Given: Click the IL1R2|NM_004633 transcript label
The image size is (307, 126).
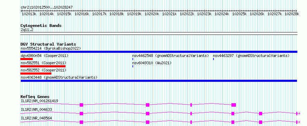Looking at the screenshot, I should point(37,109).
